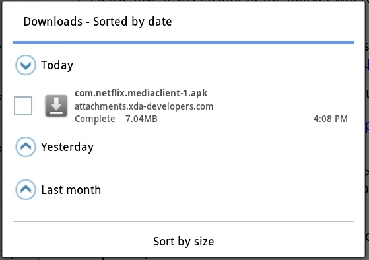The height and width of the screenshot is (260, 369).
Task: Collapse the Today section chevron
Action: [x=26, y=65]
